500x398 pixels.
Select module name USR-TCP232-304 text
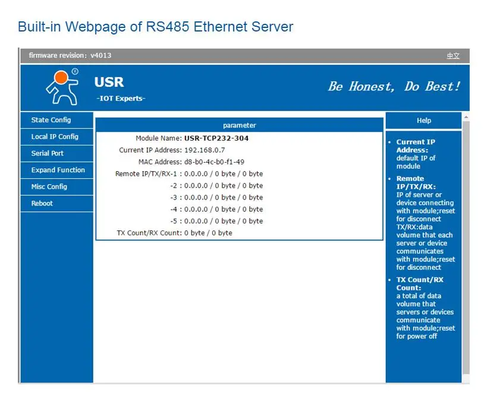[x=216, y=138]
